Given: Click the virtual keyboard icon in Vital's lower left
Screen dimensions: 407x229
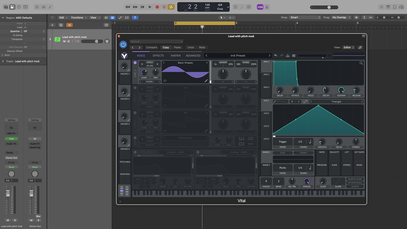Looking at the screenshot, I should point(124,191).
